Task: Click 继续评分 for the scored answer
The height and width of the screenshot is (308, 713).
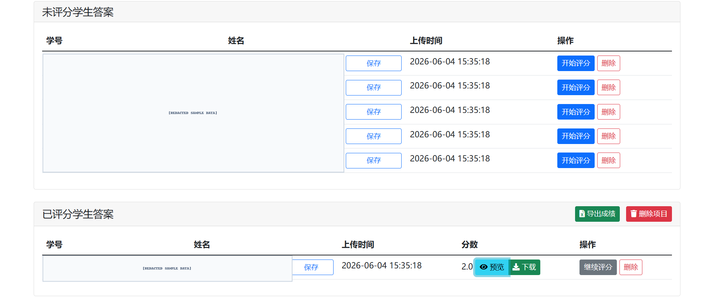Action: point(598,267)
